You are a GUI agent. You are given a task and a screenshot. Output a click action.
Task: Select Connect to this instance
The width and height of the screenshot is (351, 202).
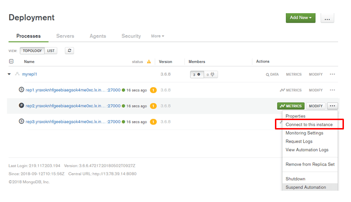[x=310, y=125]
